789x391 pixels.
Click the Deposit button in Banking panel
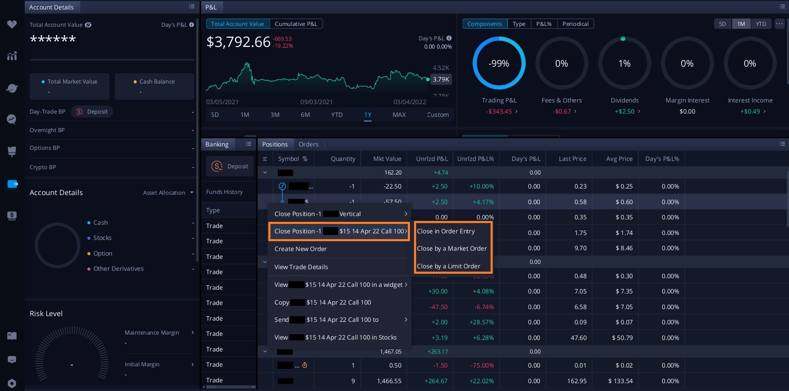(230, 166)
